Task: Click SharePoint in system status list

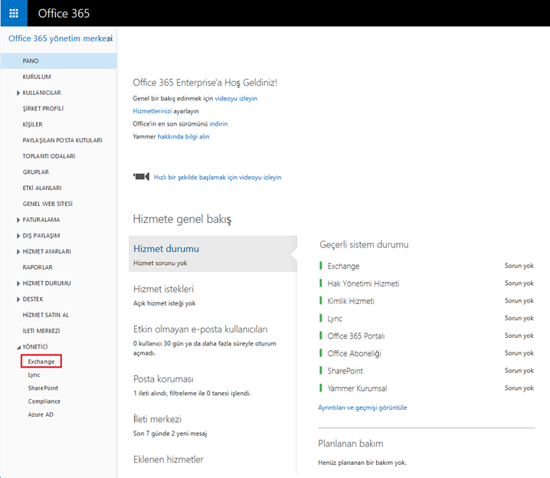Action: tap(345, 371)
